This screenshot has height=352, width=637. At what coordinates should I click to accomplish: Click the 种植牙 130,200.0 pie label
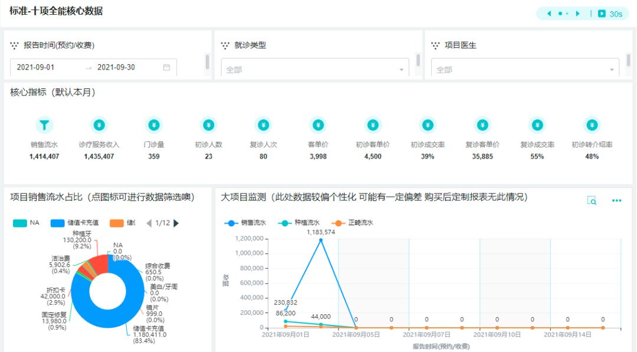click(x=77, y=240)
